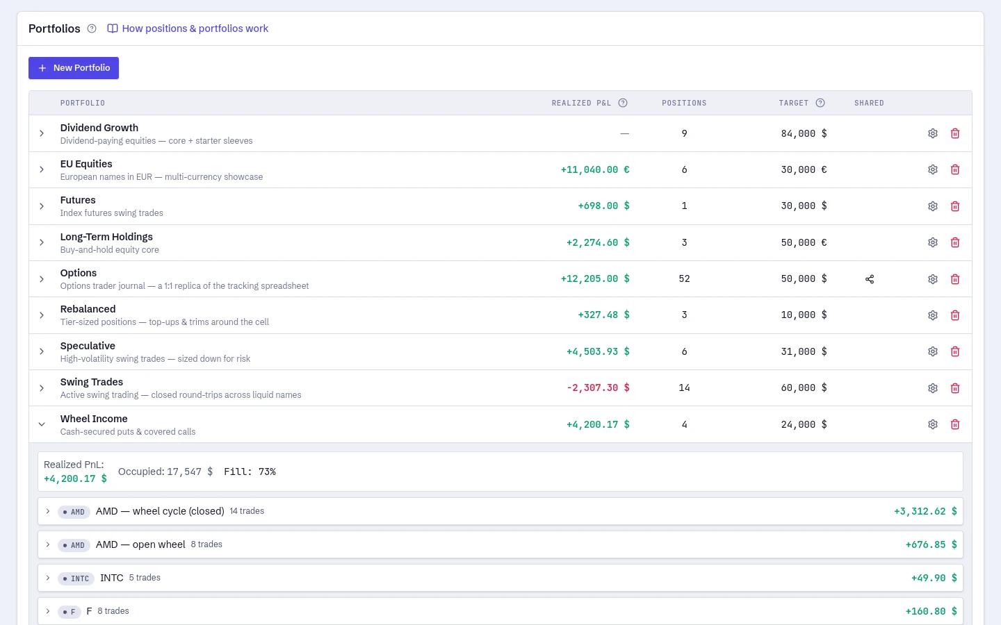Viewport: 1001px width, 625px height.
Task: Open Swing Trades settings gear
Action: (x=933, y=388)
